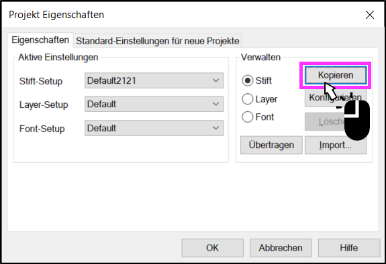
Task: Click the Konfigurieren button
Action: tap(336, 98)
